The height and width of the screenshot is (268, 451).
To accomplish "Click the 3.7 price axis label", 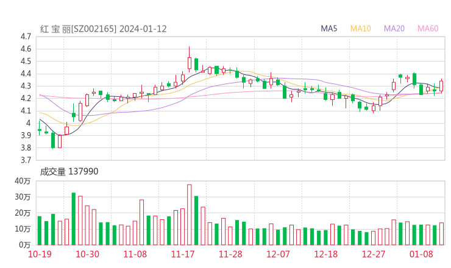I will 26,160.
